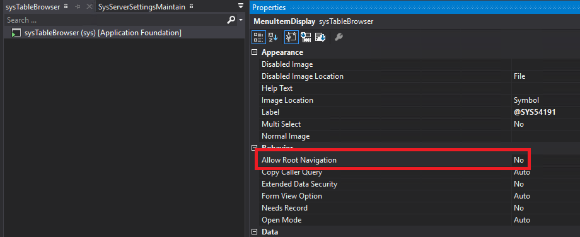This screenshot has width=580, height=237.
Task: Open search options dropdown arrow
Action: click(x=241, y=20)
